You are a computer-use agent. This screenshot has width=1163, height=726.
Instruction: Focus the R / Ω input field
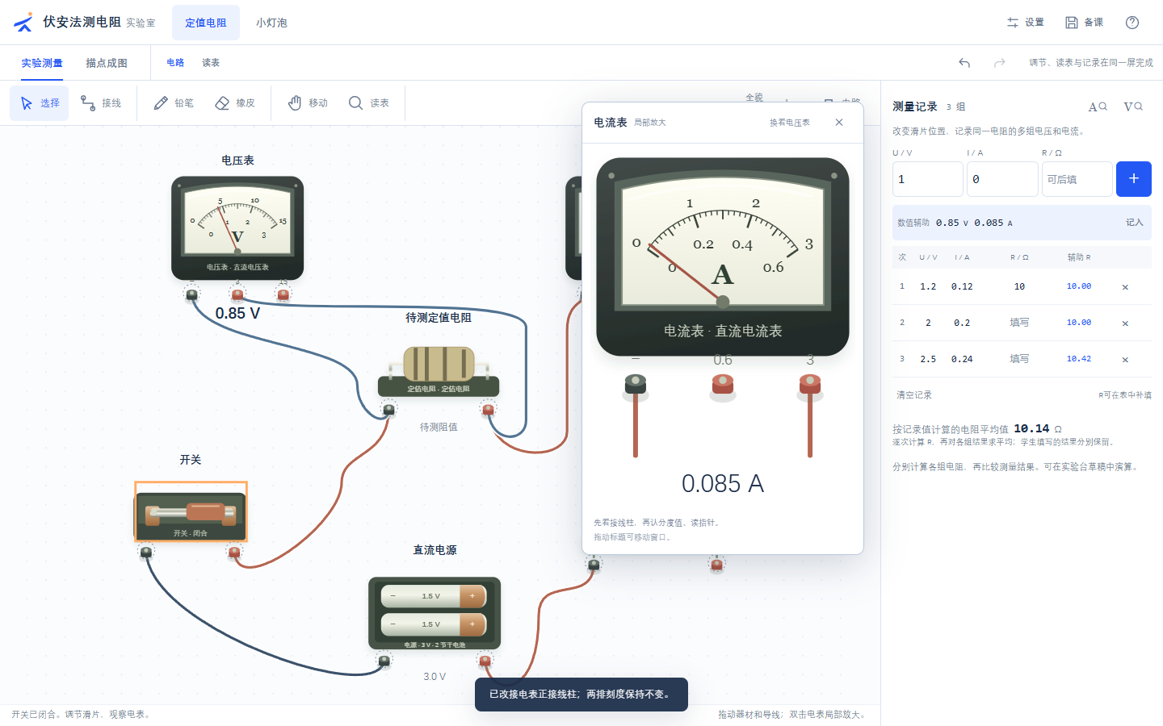[x=1077, y=179]
